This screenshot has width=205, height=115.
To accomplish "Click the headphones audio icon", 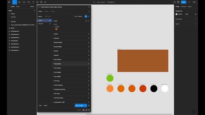I will [174, 2].
